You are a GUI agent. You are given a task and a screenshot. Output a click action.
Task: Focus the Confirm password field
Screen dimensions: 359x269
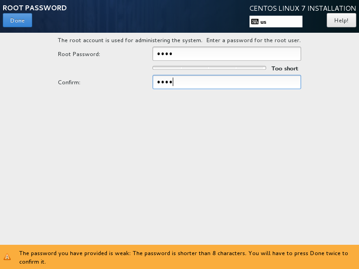(227, 82)
